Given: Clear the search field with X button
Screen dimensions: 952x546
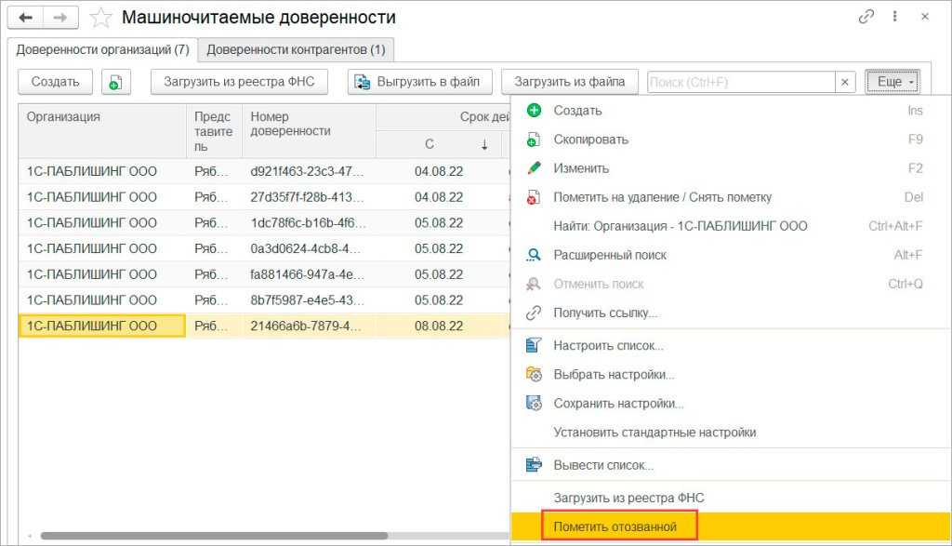Looking at the screenshot, I should point(845,82).
